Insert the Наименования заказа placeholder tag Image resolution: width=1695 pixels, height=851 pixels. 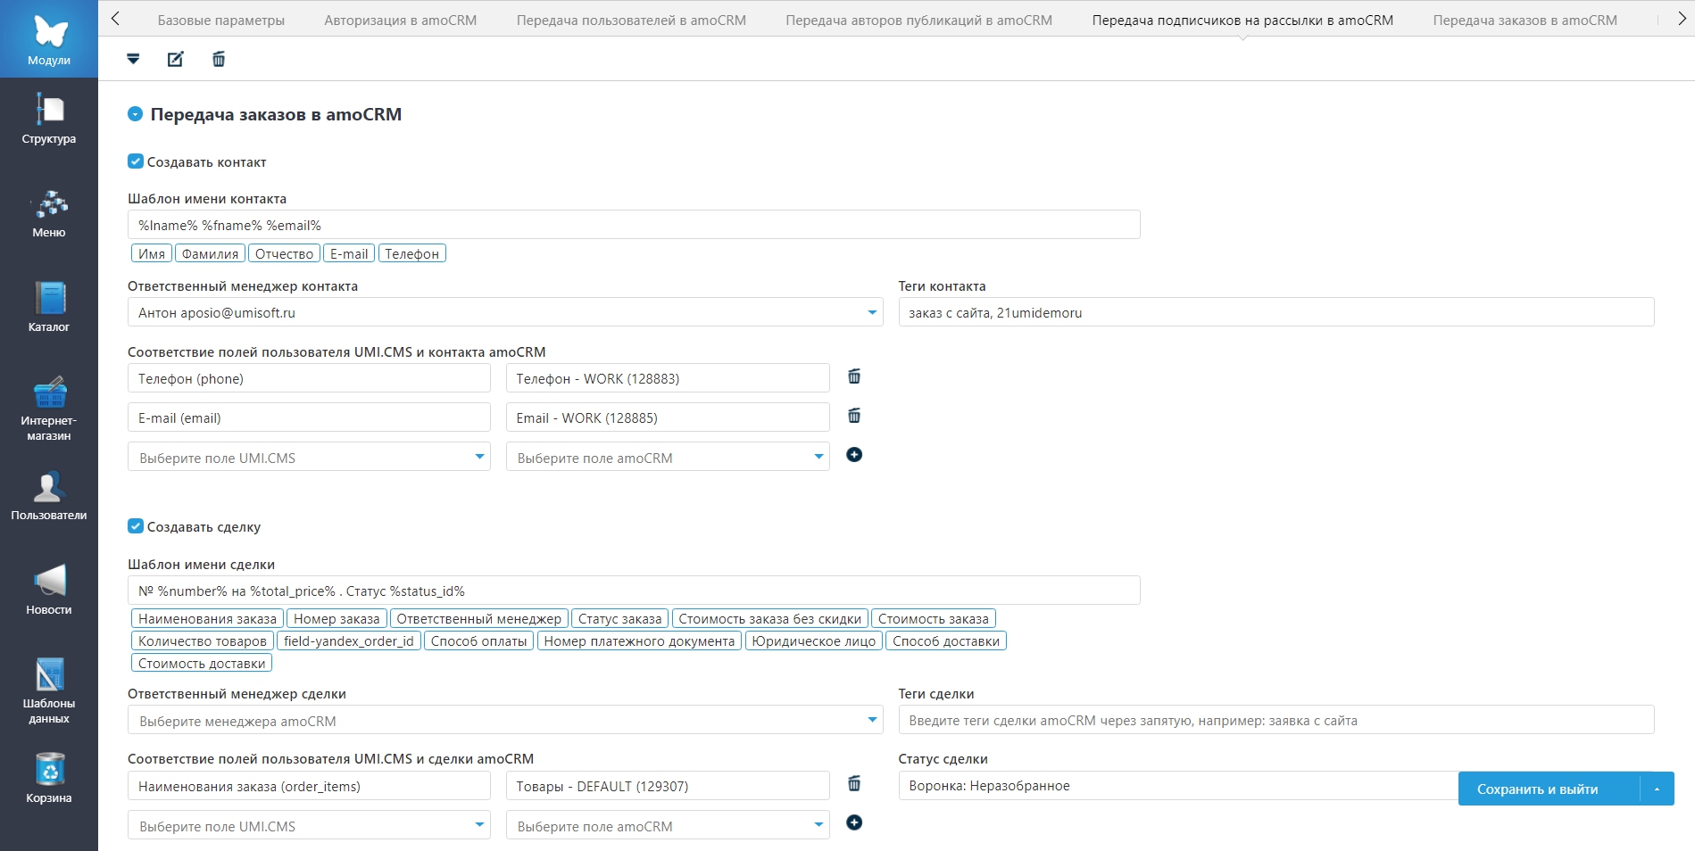tap(207, 618)
